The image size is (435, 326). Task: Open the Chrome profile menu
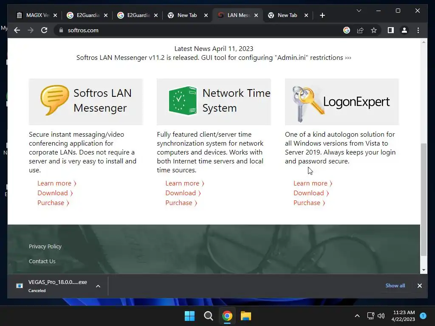point(404,30)
